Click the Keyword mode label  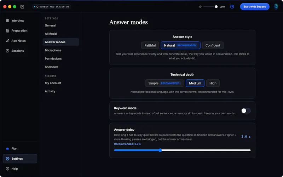click(125, 108)
